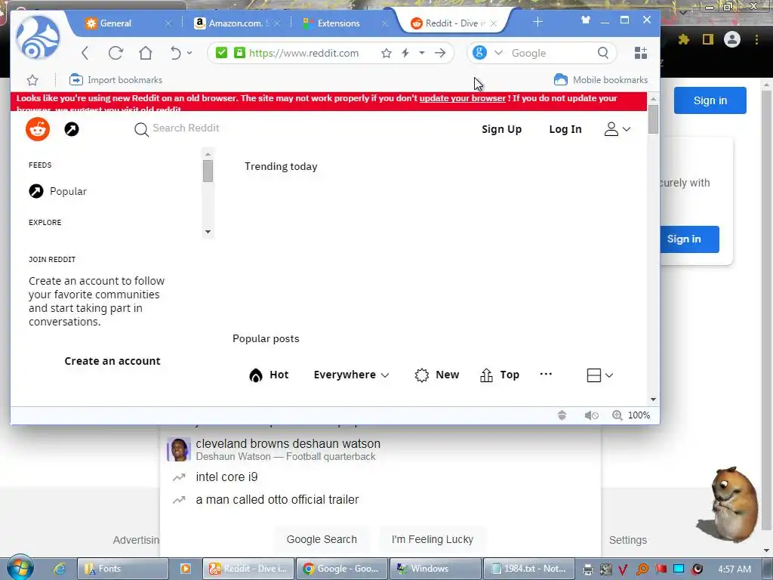
Task: Click the undo closed tab arrow
Action: pyautogui.click(x=175, y=53)
